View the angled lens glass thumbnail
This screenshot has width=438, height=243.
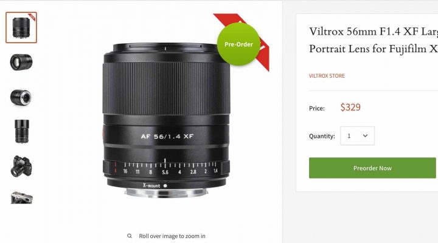click(21, 62)
